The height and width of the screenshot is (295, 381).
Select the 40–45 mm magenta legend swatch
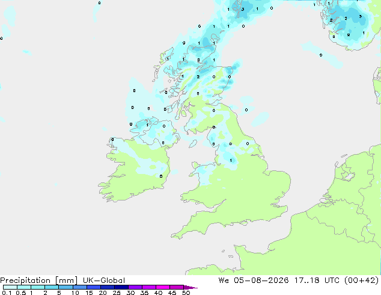coord(163,287)
